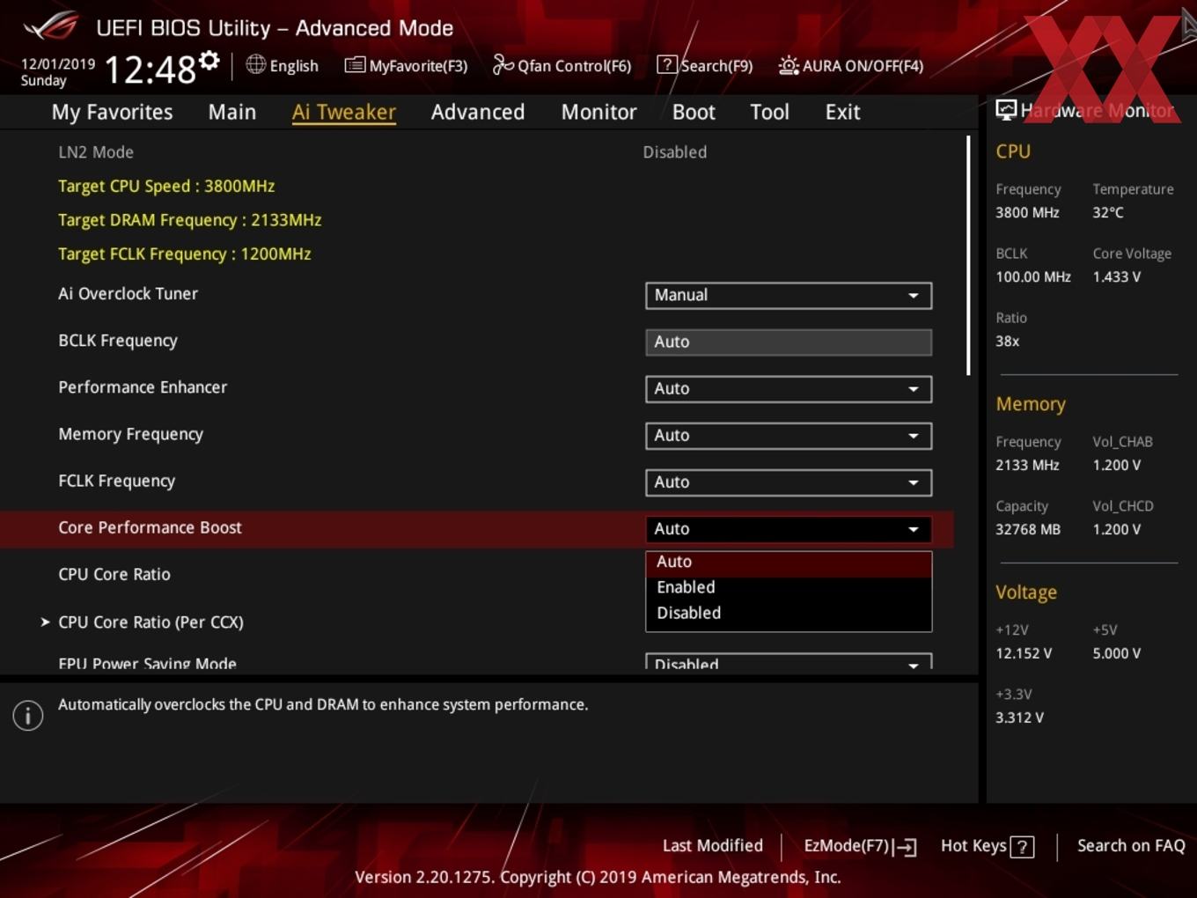The height and width of the screenshot is (898, 1197).
Task: Open Memory Frequency dropdown
Action: 789,435
